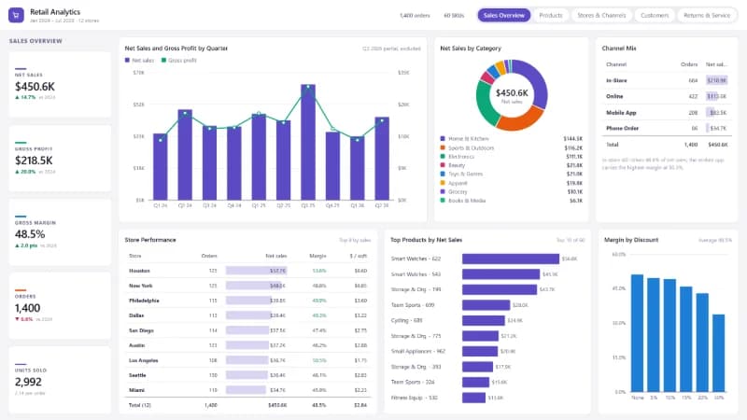Click the '1,400 orders' header stat
Viewport: 747px width, 420px height.
pos(415,15)
